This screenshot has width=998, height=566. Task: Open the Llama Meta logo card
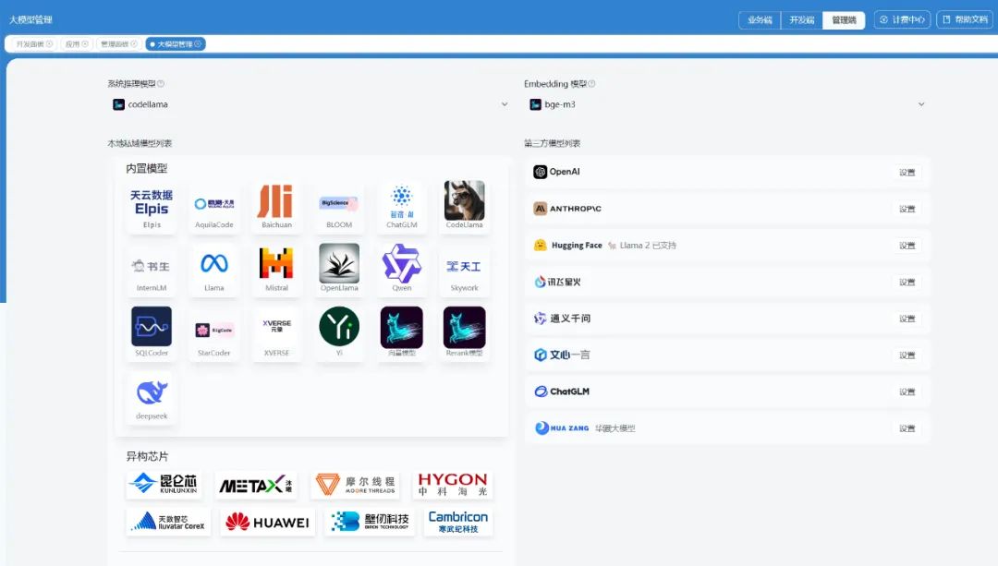coord(213,270)
